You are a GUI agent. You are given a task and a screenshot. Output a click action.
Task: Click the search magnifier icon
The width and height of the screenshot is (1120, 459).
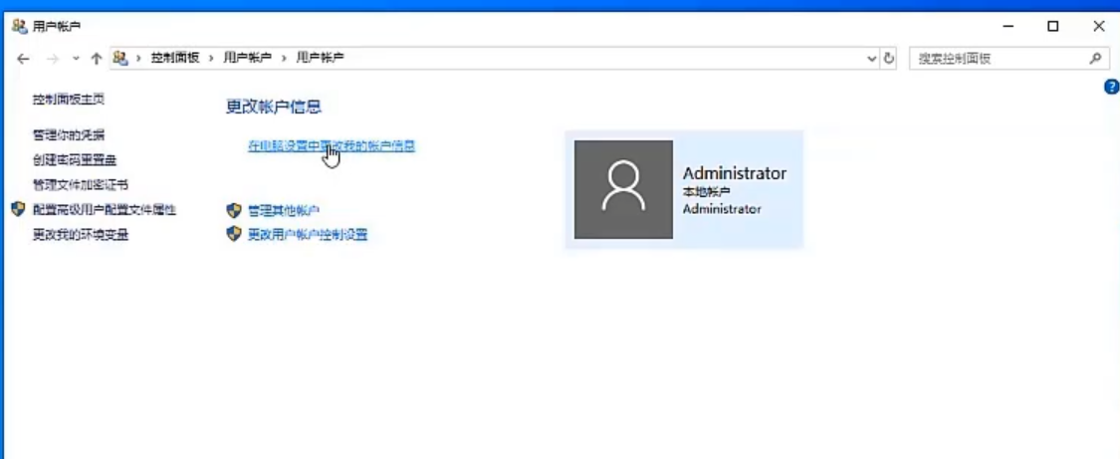(1095, 59)
